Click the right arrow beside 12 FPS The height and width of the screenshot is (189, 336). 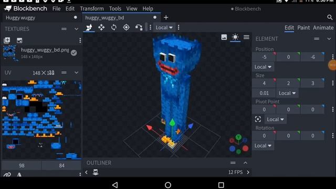coord(248,172)
